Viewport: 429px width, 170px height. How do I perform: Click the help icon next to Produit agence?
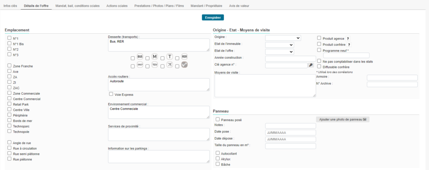349,38
